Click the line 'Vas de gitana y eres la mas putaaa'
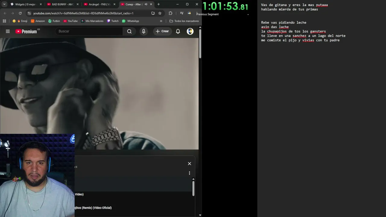 (x=294, y=5)
